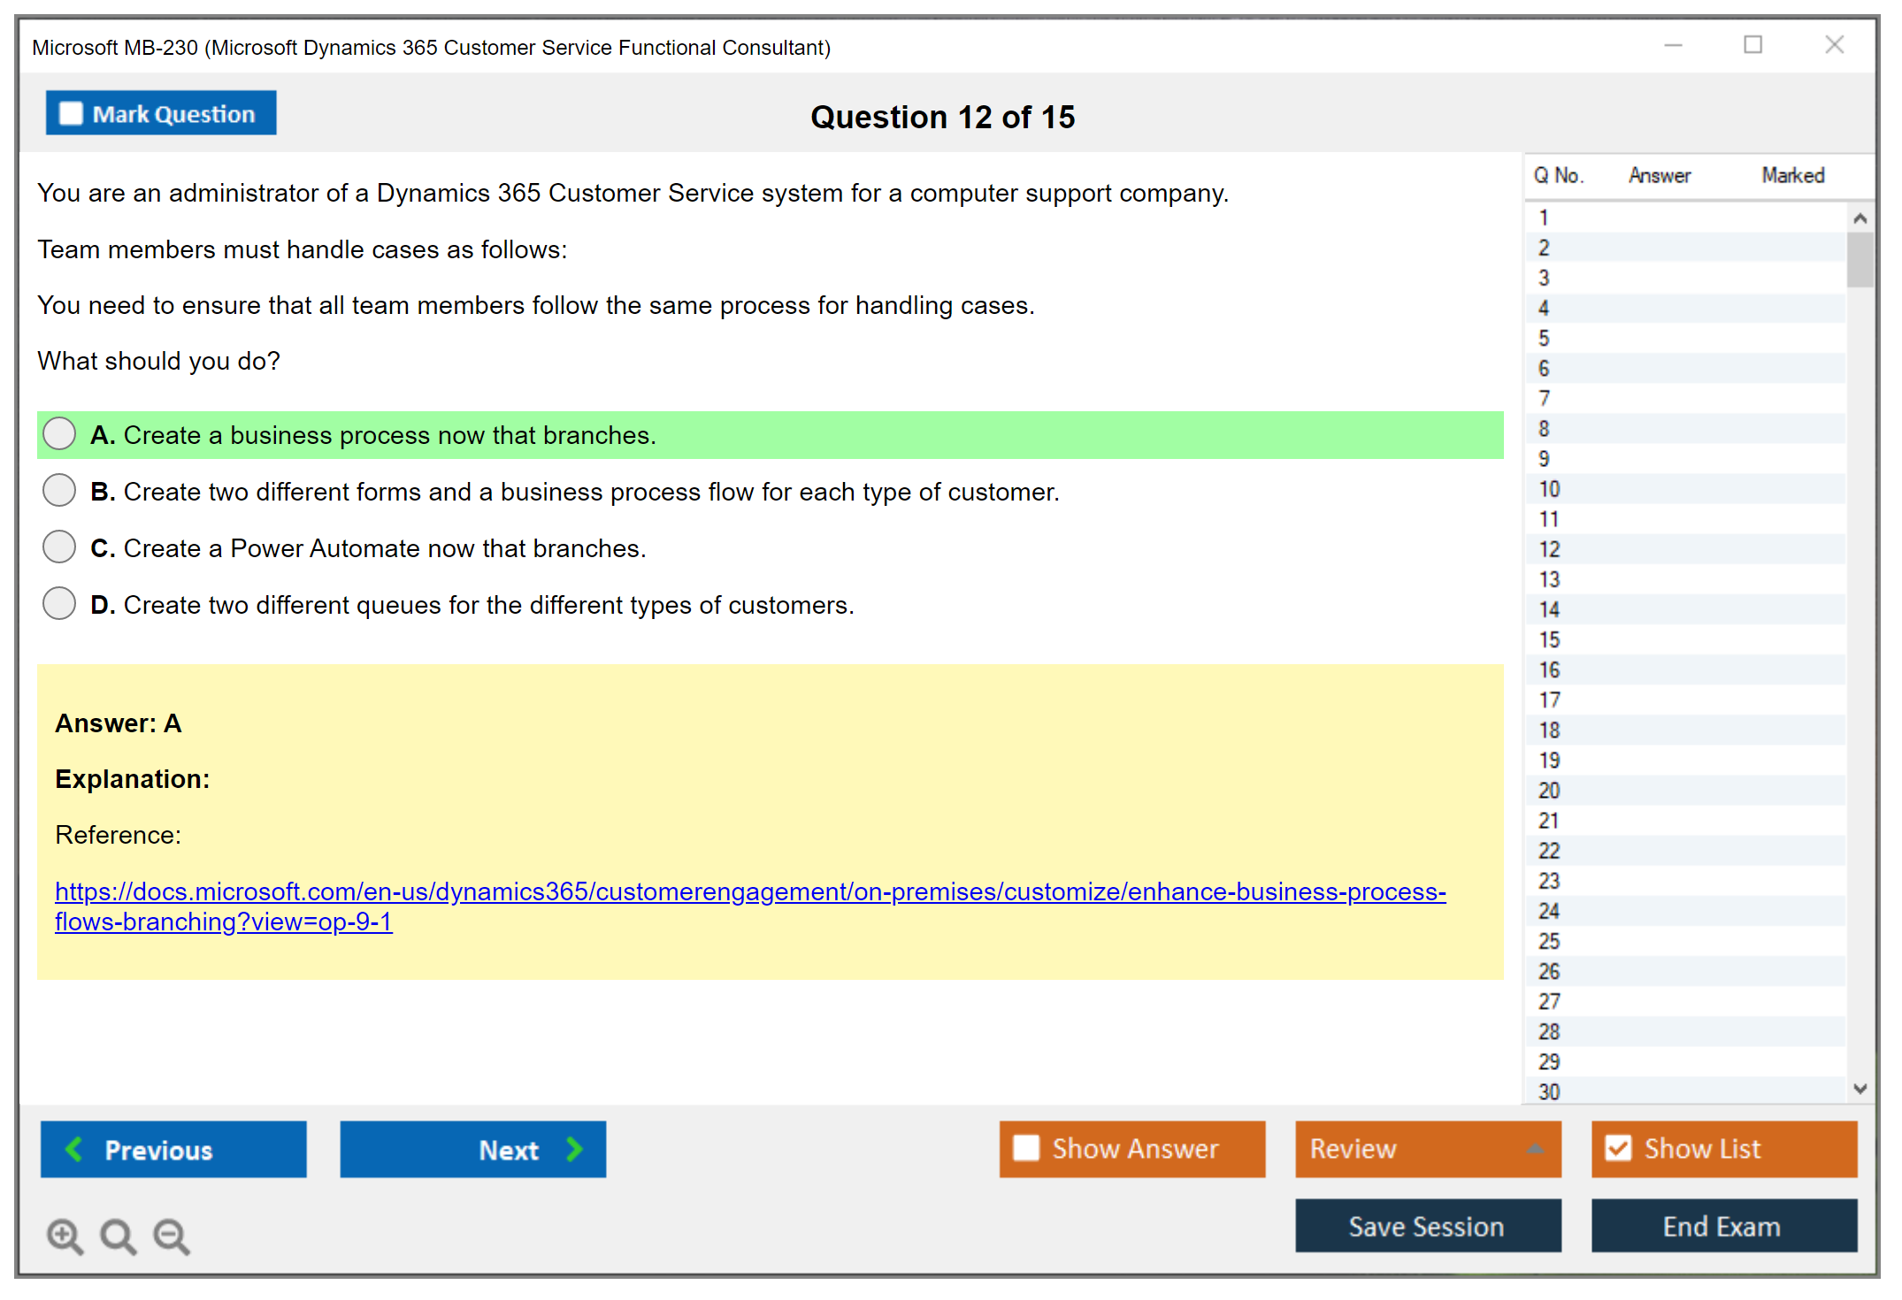Image resolution: width=1902 pixels, height=1300 pixels.
Task: Expand the Review dropdown arrow
Action: pyautogui.click(x=1535, y=1148)
